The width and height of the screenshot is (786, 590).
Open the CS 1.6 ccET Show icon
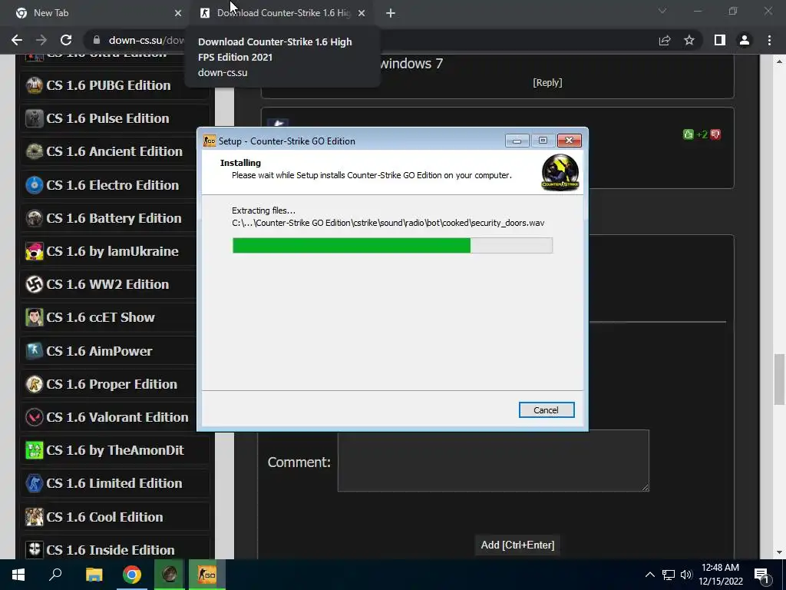point(34,317)
